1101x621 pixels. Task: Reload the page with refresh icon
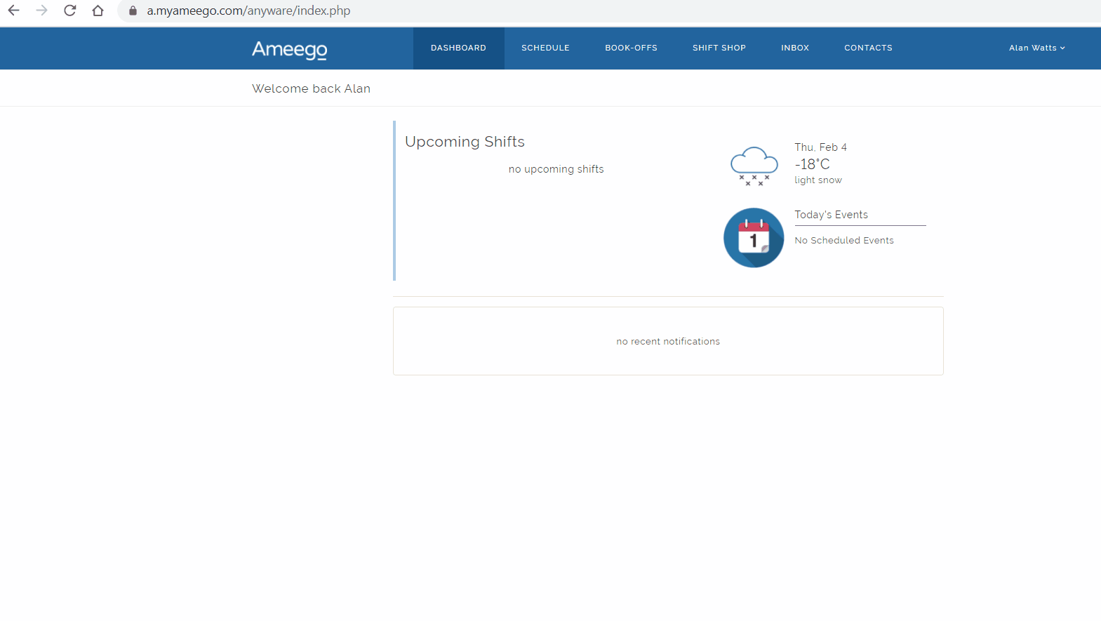click(70, 11)
